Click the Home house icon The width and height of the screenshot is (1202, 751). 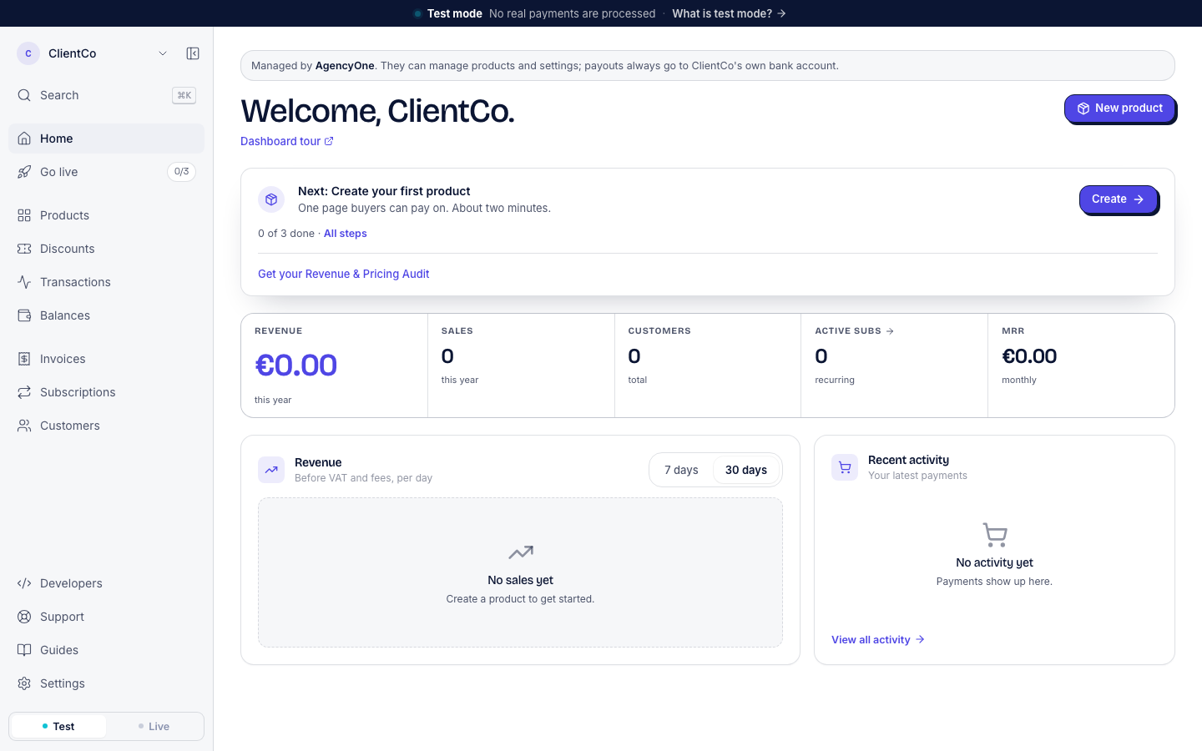[24, 139]
